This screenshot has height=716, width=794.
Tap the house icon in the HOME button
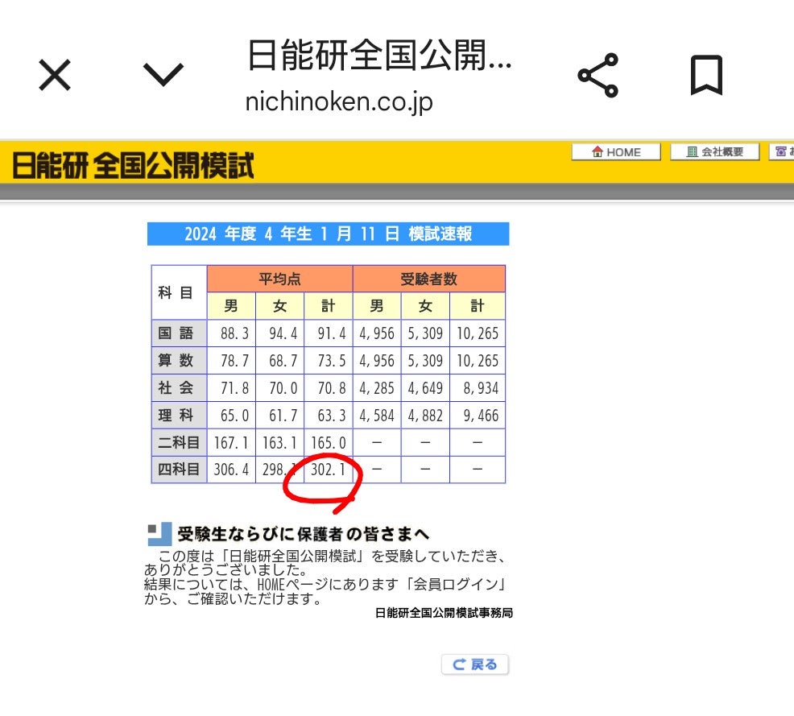(596, 151)
